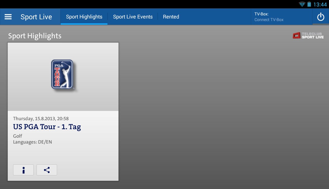Open the hamburger navigation menu
The width and height of the screenshot is (329, 189).
click(8, 17)
